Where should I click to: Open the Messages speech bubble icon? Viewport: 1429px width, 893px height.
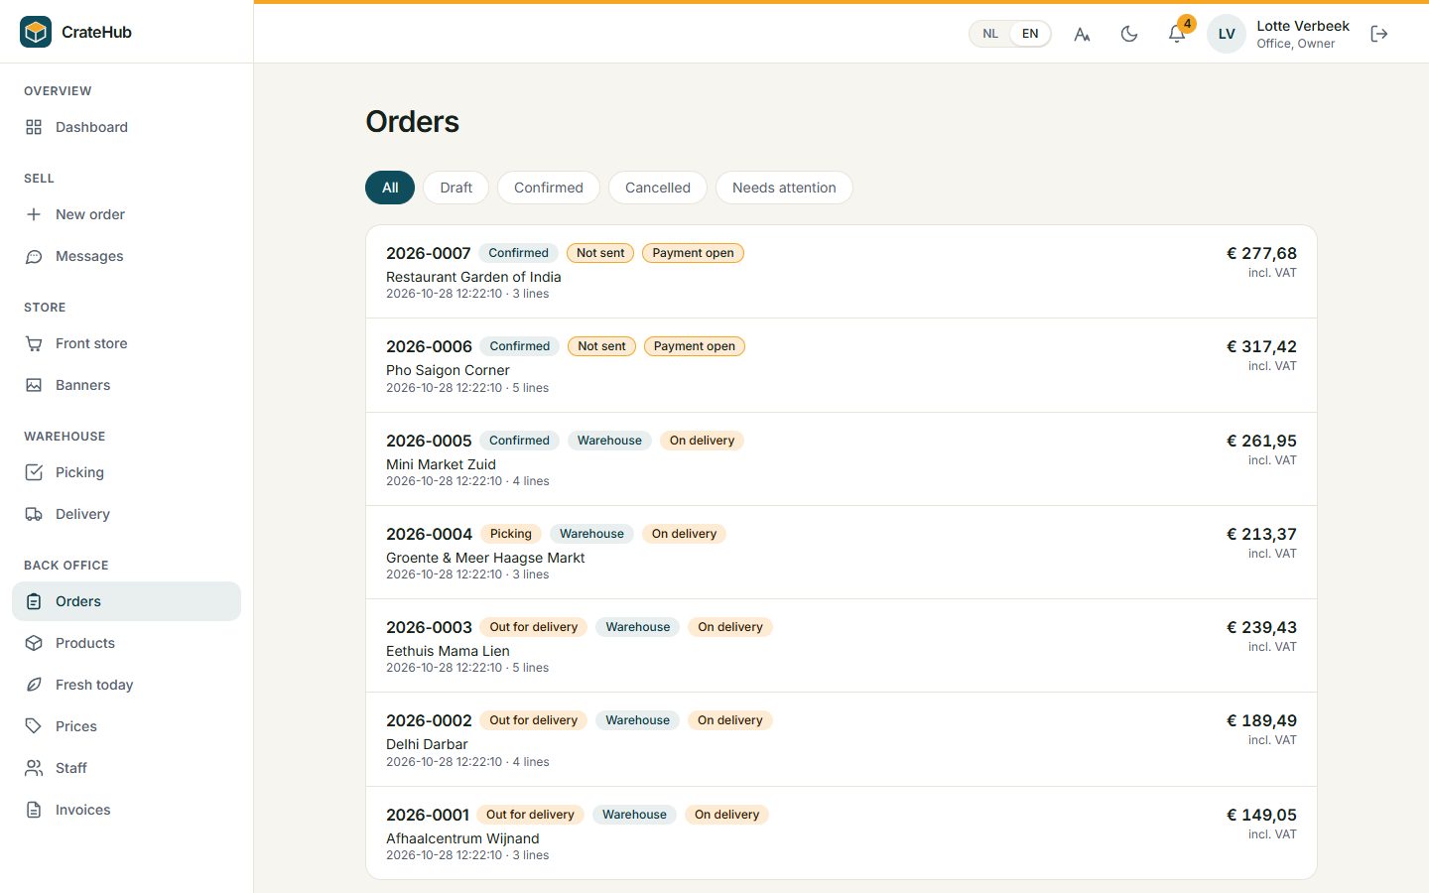[34, 256]
